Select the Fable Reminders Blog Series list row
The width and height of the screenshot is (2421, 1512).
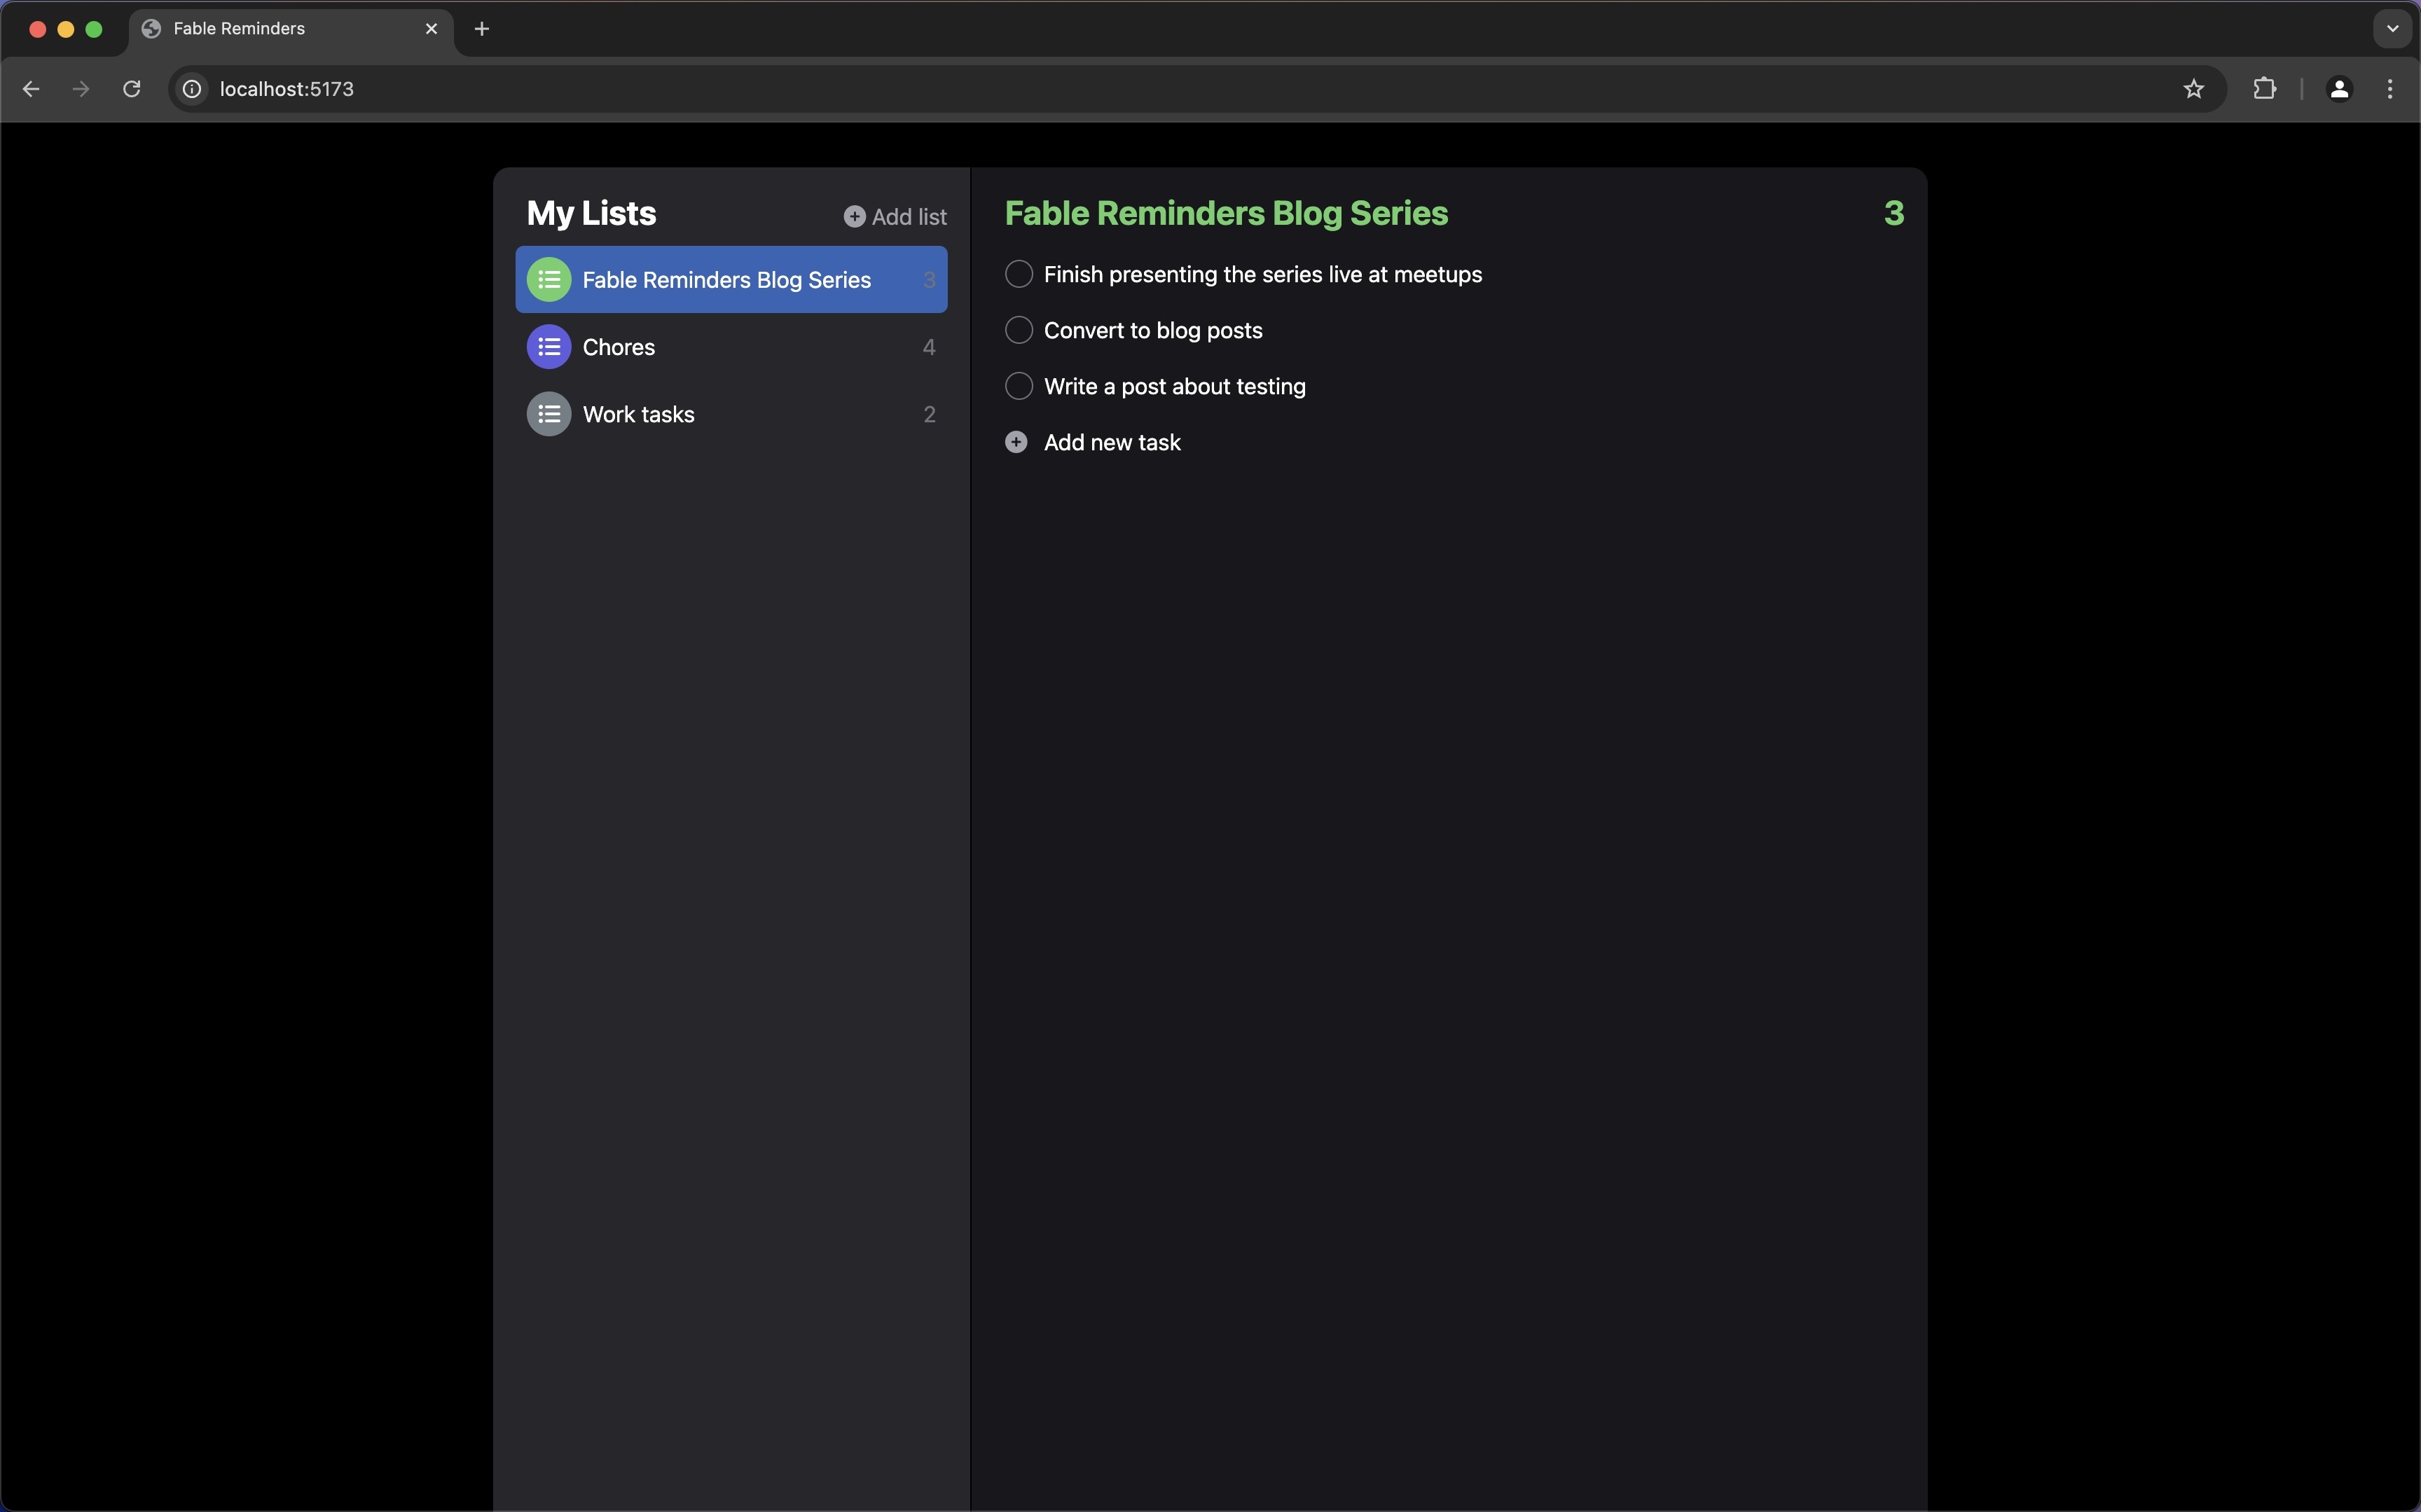point(731,280)
